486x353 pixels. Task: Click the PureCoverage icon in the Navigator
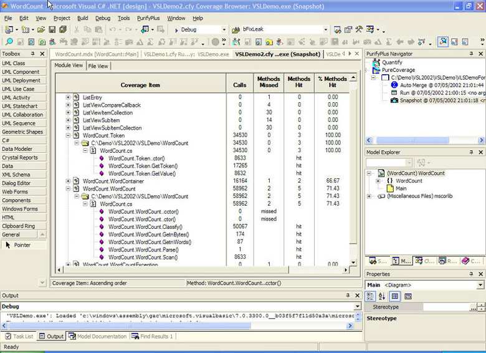coord(376,70)
